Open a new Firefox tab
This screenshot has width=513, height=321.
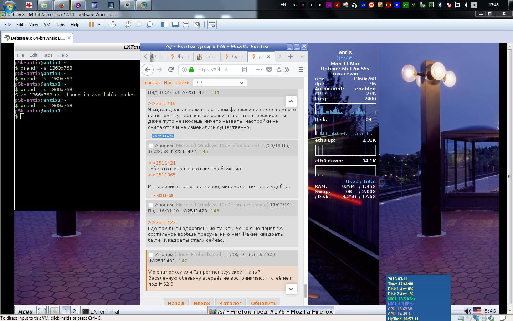(x=291, y=56)
